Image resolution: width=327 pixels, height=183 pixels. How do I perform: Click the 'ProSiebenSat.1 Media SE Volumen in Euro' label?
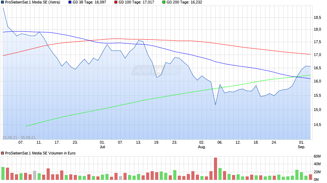(x=40, y=153)
